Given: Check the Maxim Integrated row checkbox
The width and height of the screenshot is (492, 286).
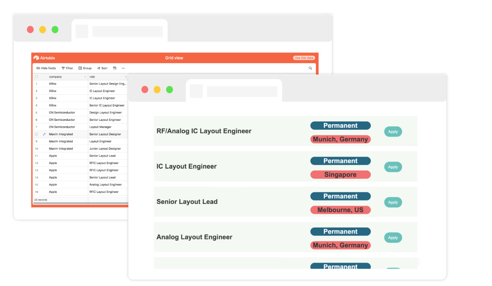Looking at the screenshot, I should (x=36, y=134).
